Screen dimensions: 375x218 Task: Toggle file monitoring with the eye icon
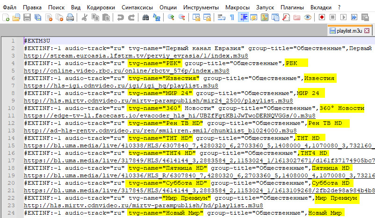pos(308,17)
